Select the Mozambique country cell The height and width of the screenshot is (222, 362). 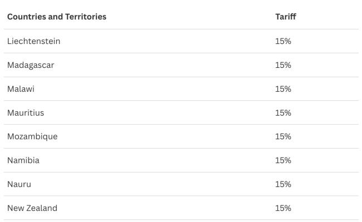pyautogui.click(x=32, y=136)
